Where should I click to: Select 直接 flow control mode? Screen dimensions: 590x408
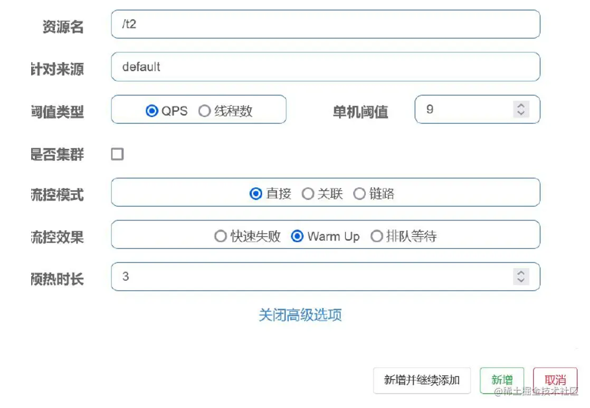click(x=256, y=194)
